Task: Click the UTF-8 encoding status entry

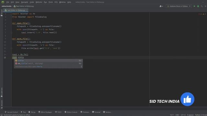Action: click(x=183, y=115)
